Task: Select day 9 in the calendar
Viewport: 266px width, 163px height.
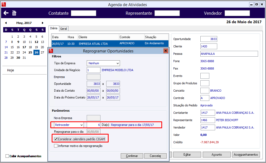Action: [18, 42]
